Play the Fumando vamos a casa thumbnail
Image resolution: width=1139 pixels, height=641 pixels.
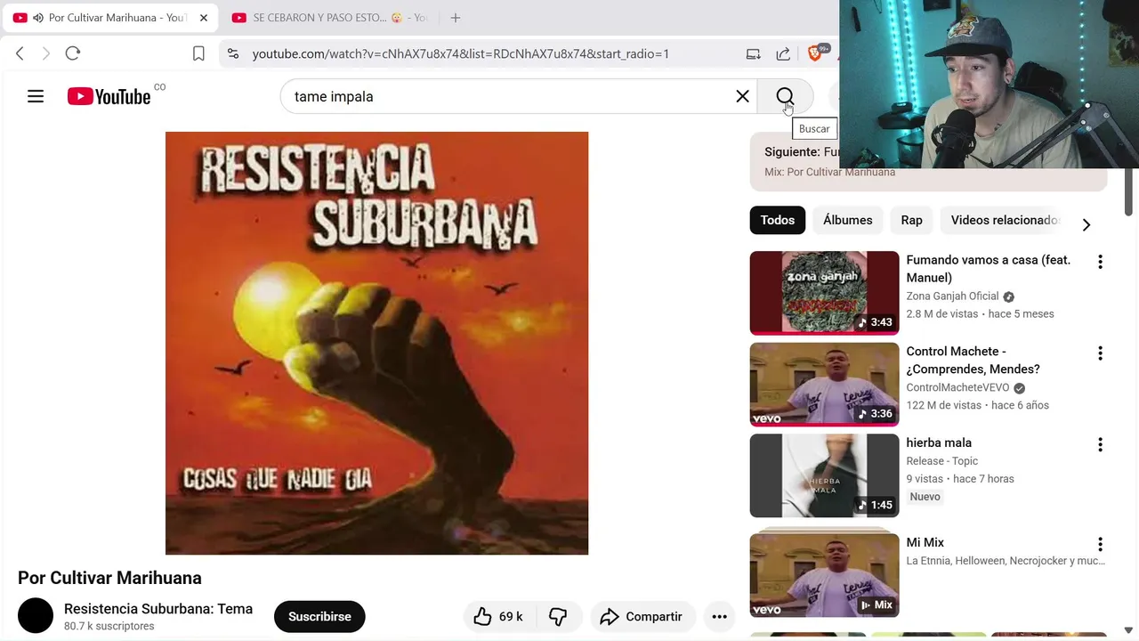point(824,293)
